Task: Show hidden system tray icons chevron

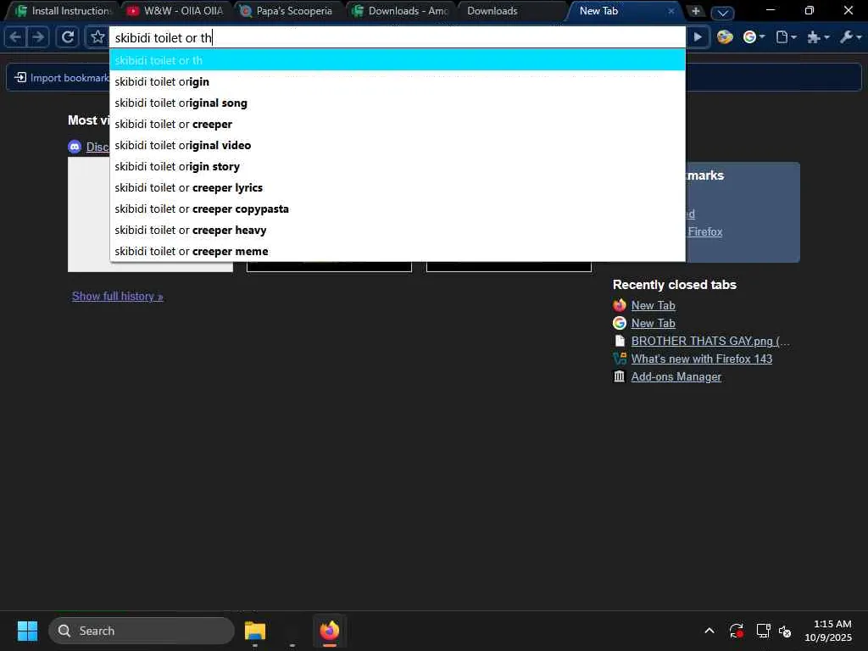Action: pyautogui.click(x=709, y=631)
